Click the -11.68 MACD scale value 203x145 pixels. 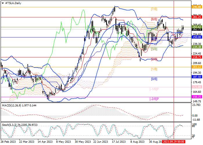(x=196, y=119)
